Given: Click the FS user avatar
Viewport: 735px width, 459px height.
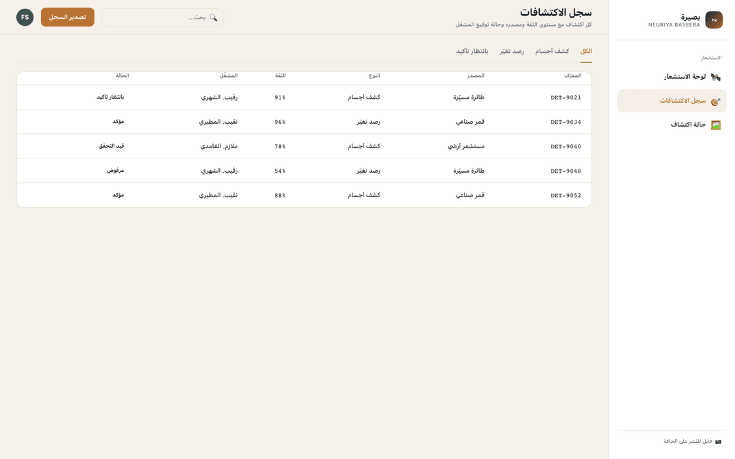Looking at the screenshot, I should pyautogui.click(x=25, y=17).
